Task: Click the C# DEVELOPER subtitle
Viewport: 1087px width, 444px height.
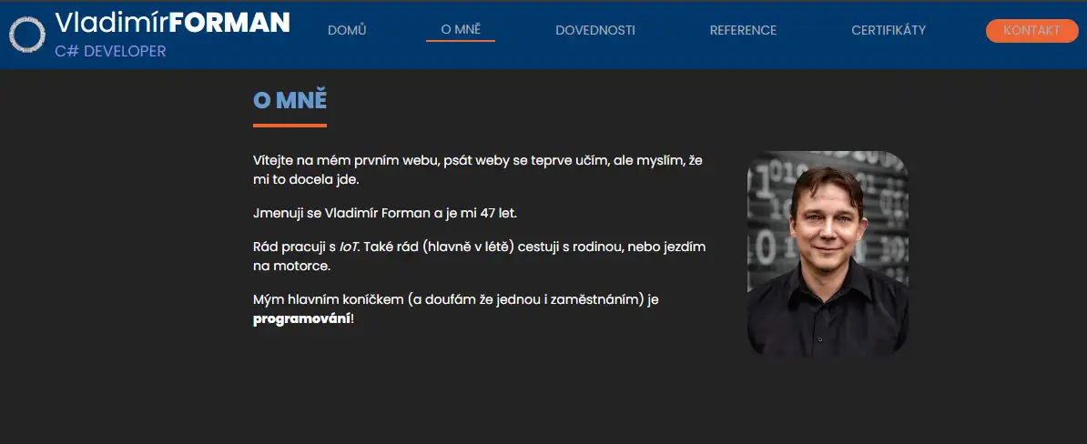Action: click(110, 52)
